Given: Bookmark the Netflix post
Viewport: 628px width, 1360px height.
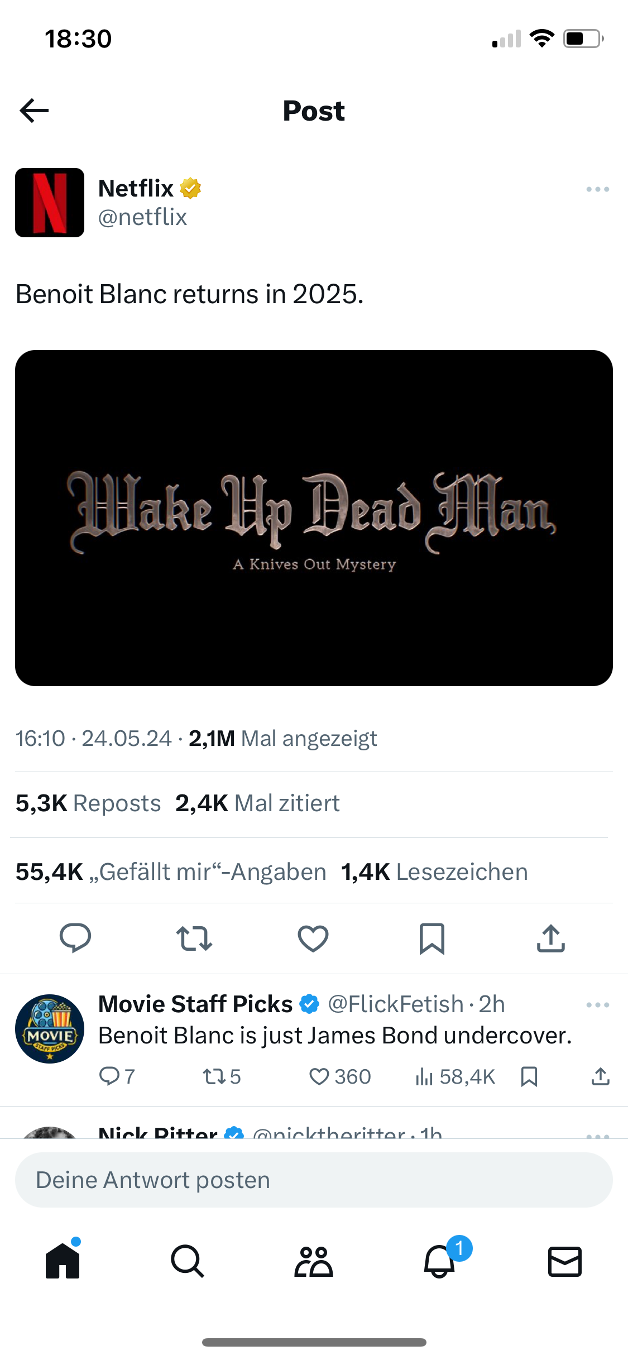Looking at the screenshot, I should (432, 938).
